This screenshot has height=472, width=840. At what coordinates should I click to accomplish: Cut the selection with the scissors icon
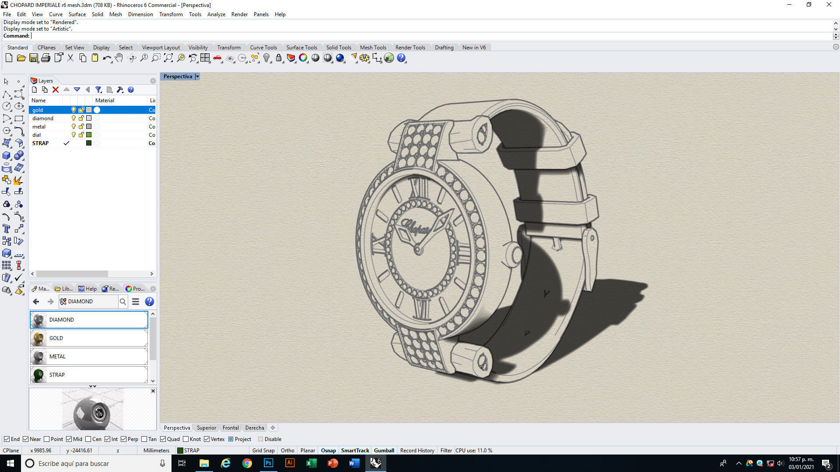click(x=70, y=58)
